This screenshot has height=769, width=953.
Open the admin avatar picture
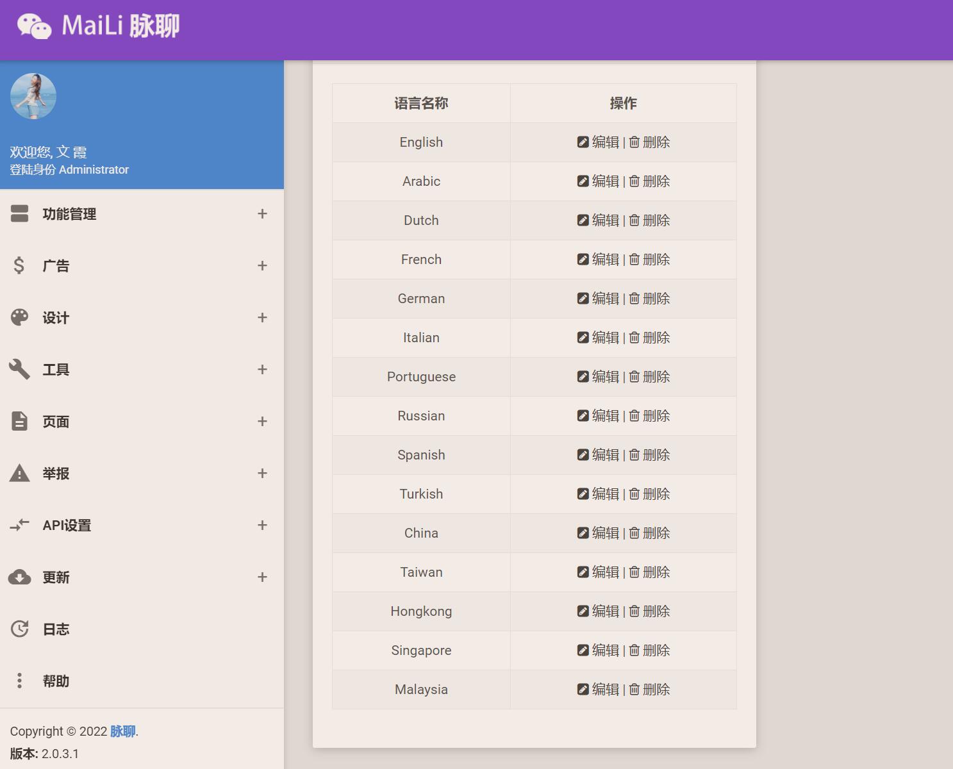point(33,96)
